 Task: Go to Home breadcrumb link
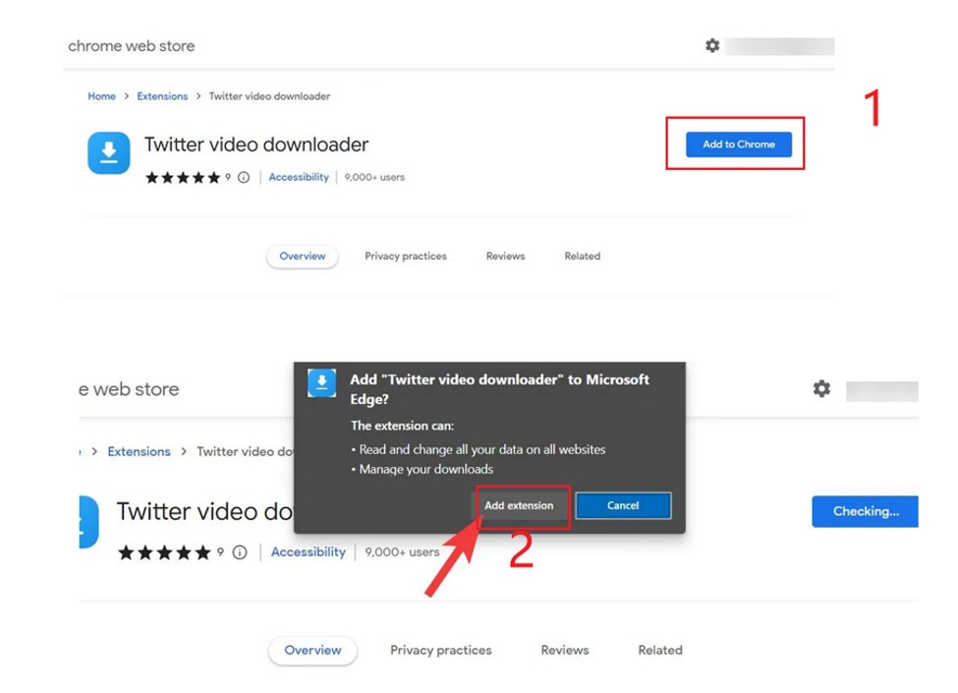[x=101, y=96]
